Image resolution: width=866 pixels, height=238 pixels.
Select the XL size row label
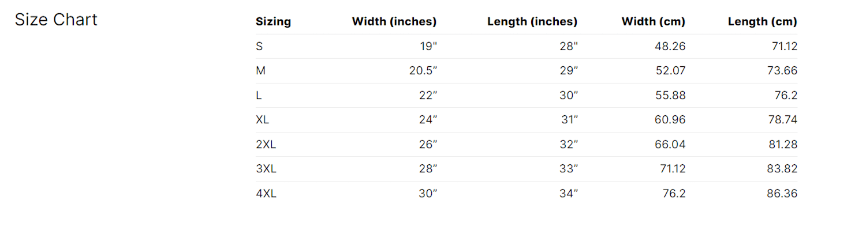click(x=263, y=120)
